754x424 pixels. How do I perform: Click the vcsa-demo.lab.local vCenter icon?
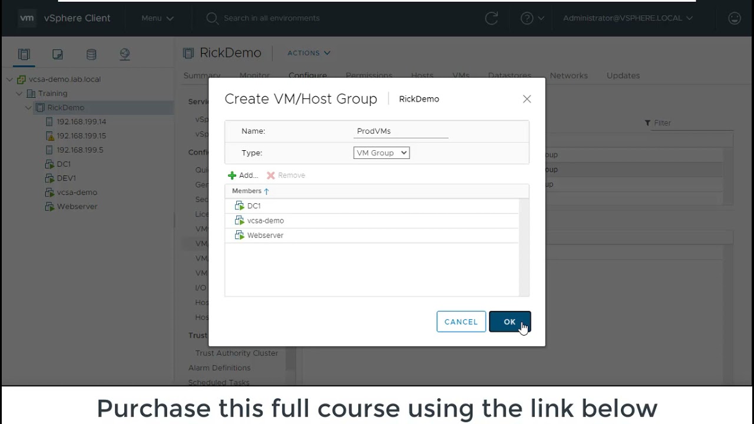tap(21, 79)
